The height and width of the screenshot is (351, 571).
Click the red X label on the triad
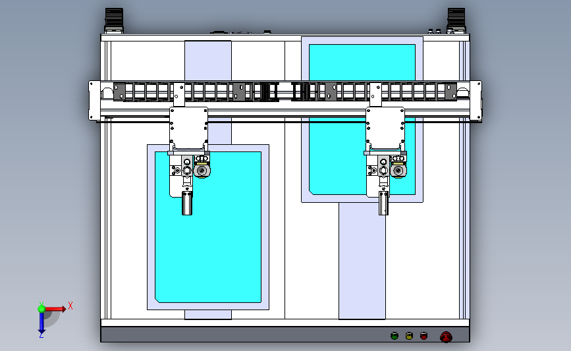pos(70,306)
